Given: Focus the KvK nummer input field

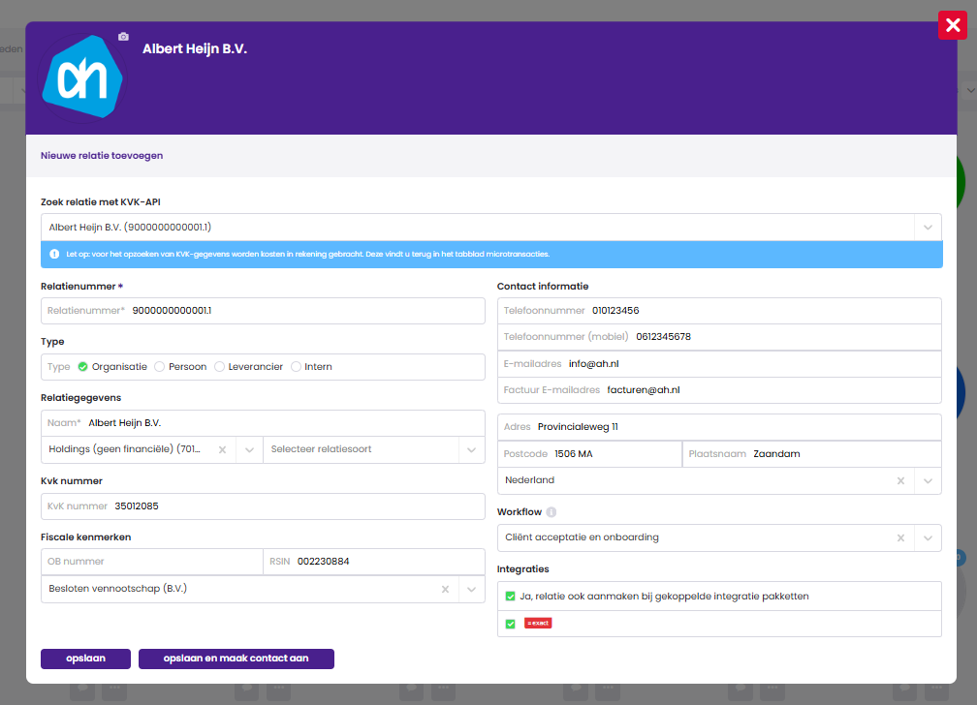Looking at the screenshot, I should pyautogui.click(x=263, y=506).
